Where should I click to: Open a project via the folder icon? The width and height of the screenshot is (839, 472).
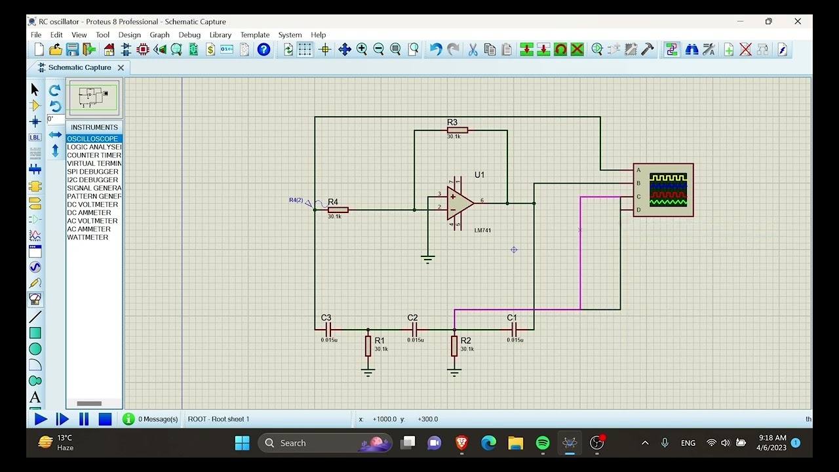56,50
